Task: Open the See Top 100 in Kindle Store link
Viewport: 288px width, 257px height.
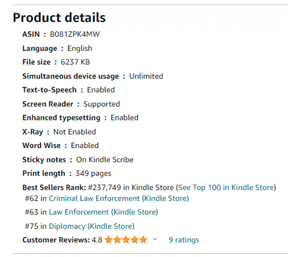Action: (226, 188)
